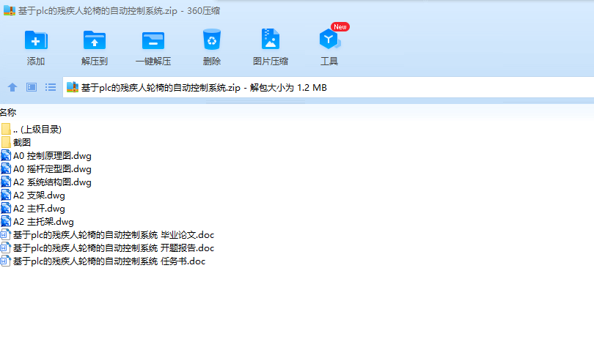
Task: Click the zip archive icon in the address bar
Action: point(73,87)
